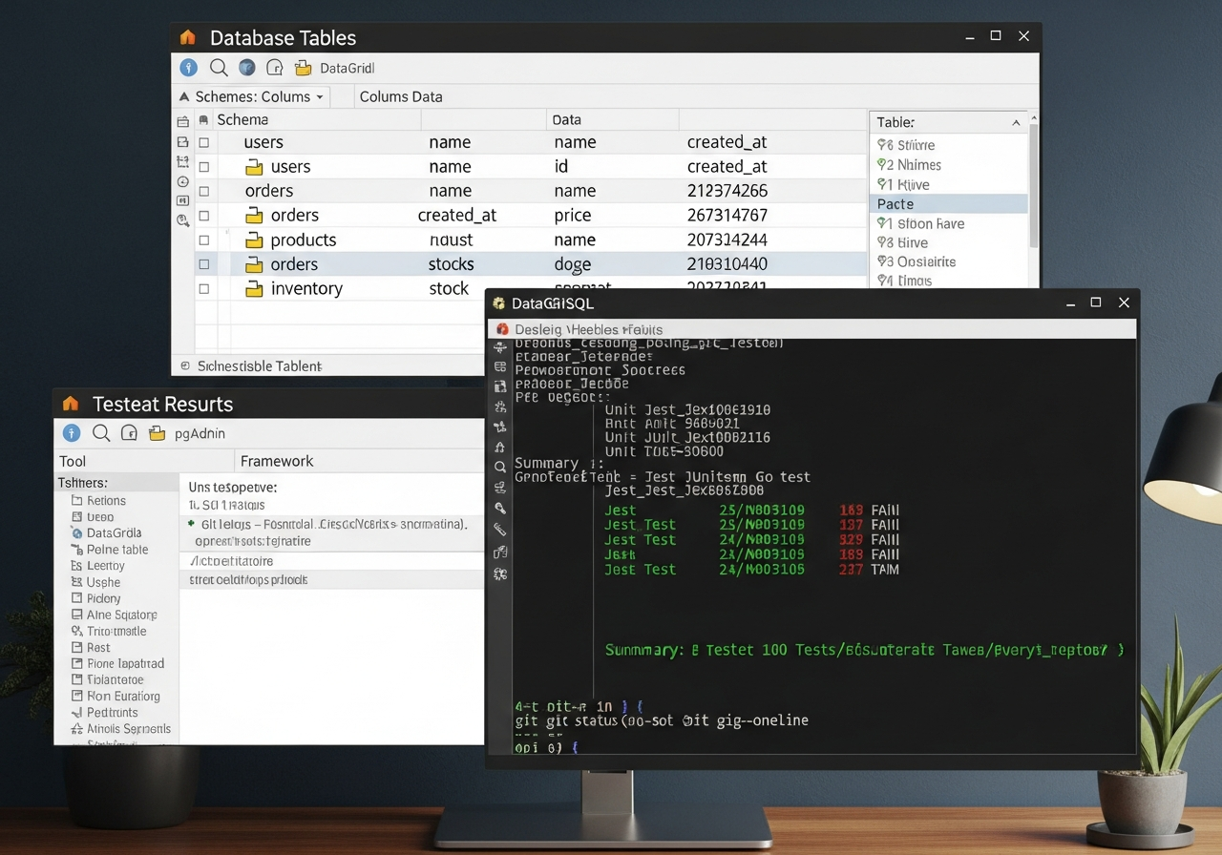The image size is (1222, 855).
Task: Click the green Summary line in terminal
Action: pos(865,650)
